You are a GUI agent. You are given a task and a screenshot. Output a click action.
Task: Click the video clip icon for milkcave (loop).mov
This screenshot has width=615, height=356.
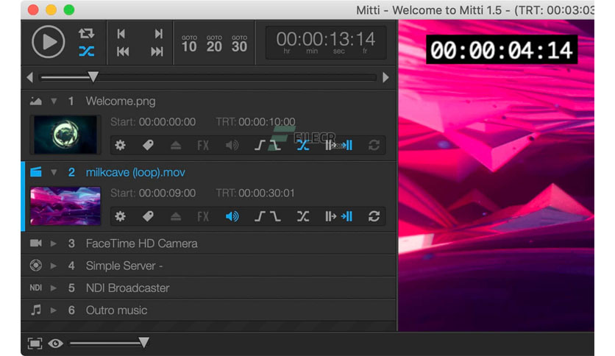pyautogui.click(x=36, y=172)
